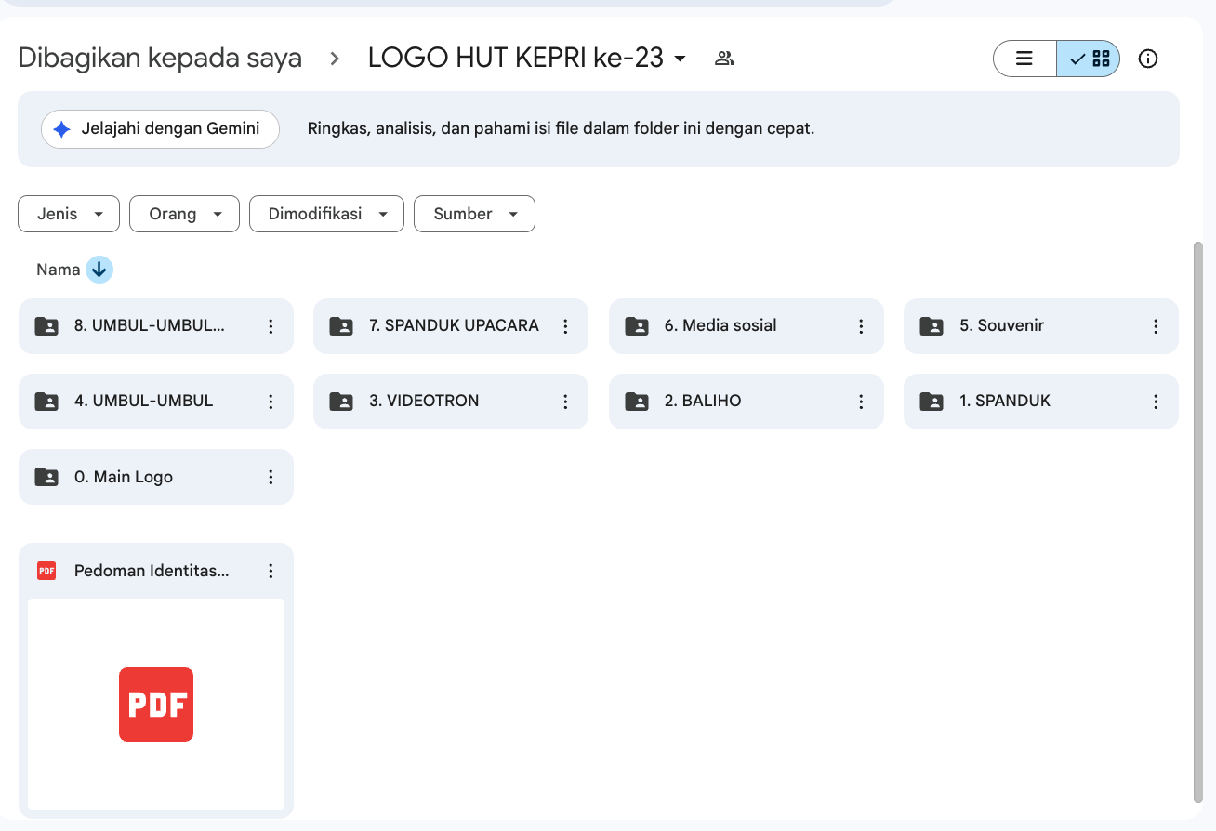Switch to grid layout view
Screen dimensions: 1216x831
1089,59
